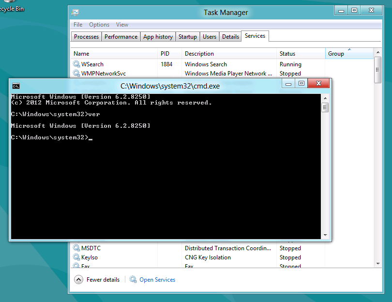The width and height of the screenshot is (392, 302).
Task: Switch to the App history tab
Action: [158, 37]
